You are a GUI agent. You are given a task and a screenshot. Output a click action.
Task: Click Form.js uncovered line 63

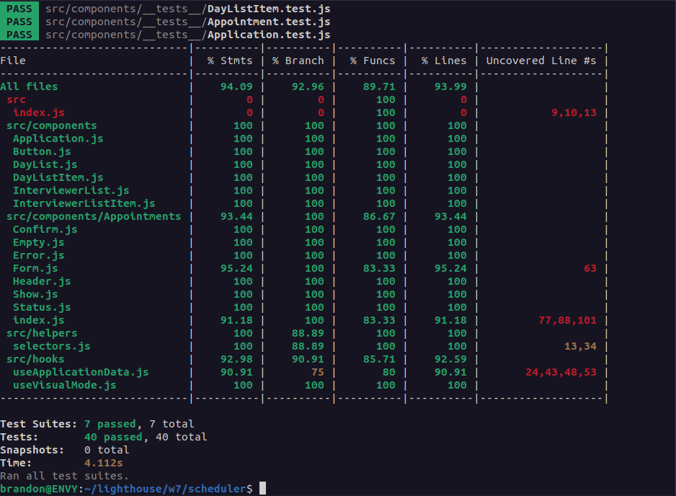pos(590,268)
